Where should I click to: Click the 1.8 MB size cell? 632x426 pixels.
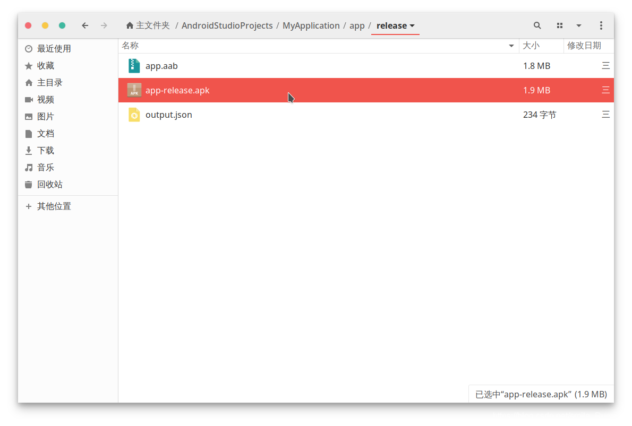coord(536,66)
